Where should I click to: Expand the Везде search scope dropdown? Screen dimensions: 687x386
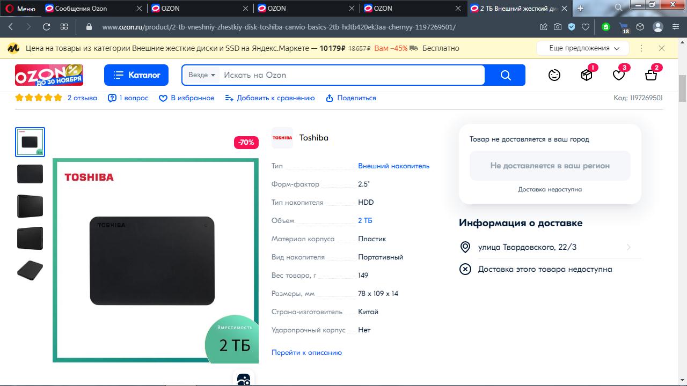[x=202, y=75]
